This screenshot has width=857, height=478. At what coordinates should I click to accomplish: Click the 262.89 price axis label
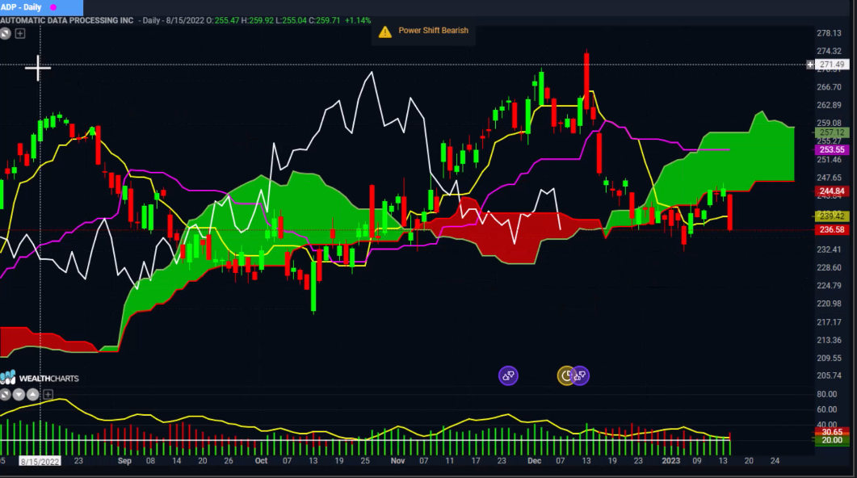[829, 106]
